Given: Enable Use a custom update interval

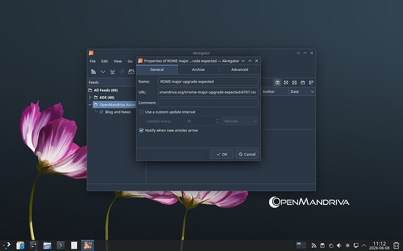Looking at the screenshot, I should [141, 112].
